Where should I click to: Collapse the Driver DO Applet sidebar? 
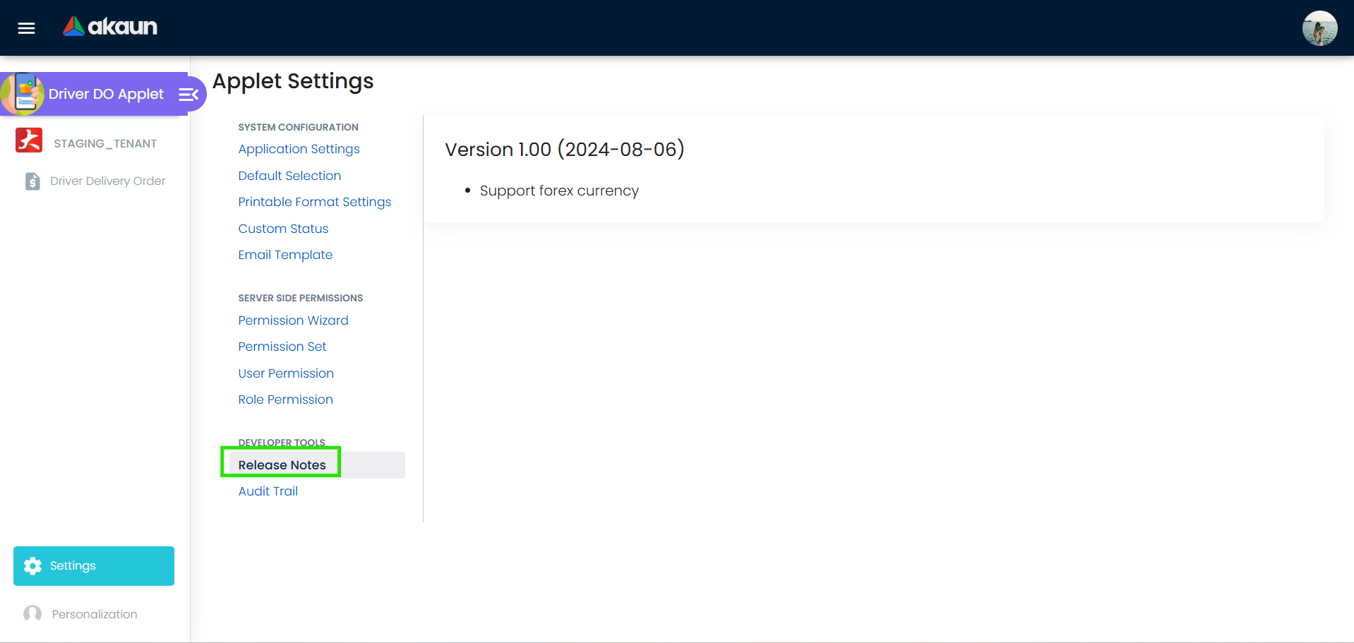point(187,93)
